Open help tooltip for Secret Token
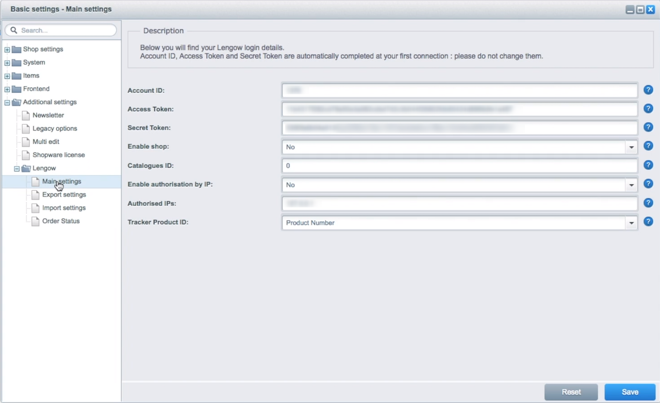The image size is (660, 403). [648, 127]
